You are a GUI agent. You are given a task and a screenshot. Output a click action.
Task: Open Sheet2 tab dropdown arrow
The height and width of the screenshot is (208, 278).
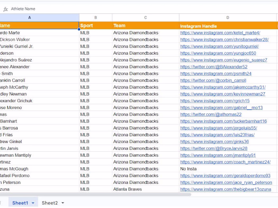(x=63, y=203)
